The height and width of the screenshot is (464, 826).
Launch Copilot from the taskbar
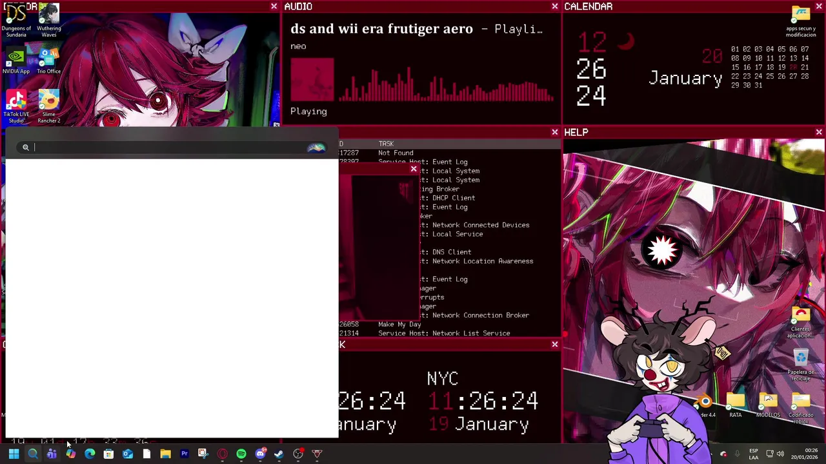70,454
